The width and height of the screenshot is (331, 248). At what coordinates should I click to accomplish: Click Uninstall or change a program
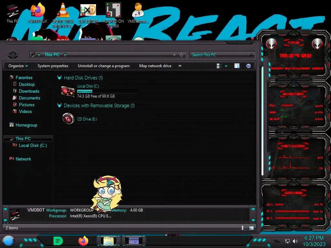(104, 66)
